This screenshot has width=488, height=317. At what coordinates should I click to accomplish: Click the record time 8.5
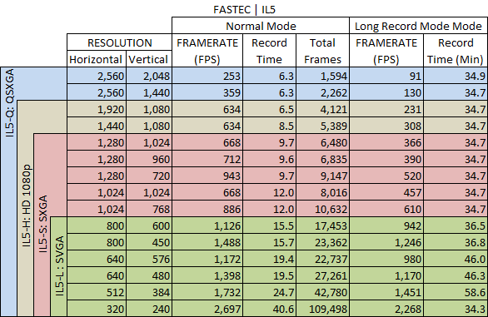(269, 126)
